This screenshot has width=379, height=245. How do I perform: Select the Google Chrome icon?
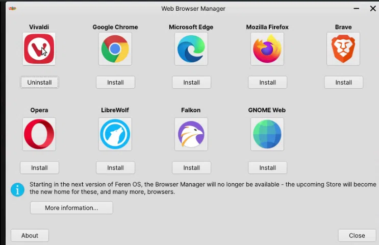pyautogui.click(x=115, y=49)
